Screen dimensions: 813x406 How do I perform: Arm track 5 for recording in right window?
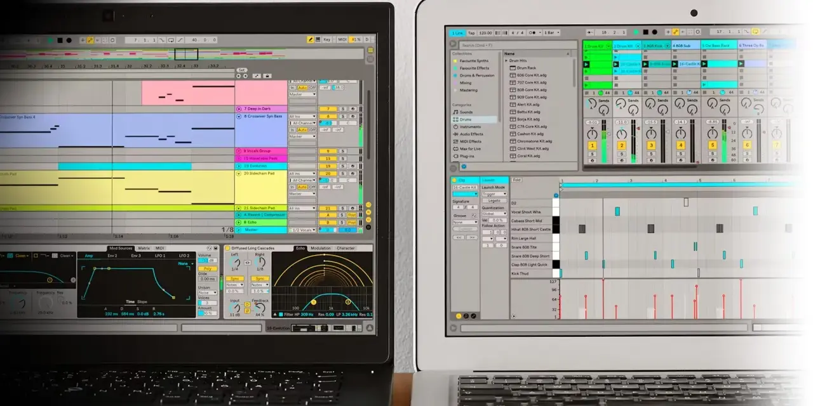[711, 160]
